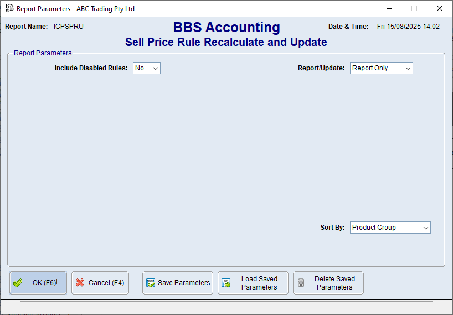Click the Delete Saved Parameters bin icon
The width and height of the screenshot is (453, 315).
301,283
